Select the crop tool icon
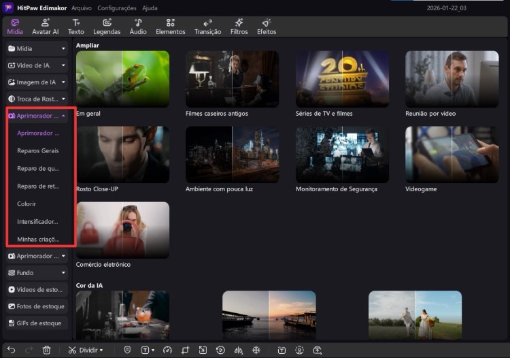 click(185, 351)
